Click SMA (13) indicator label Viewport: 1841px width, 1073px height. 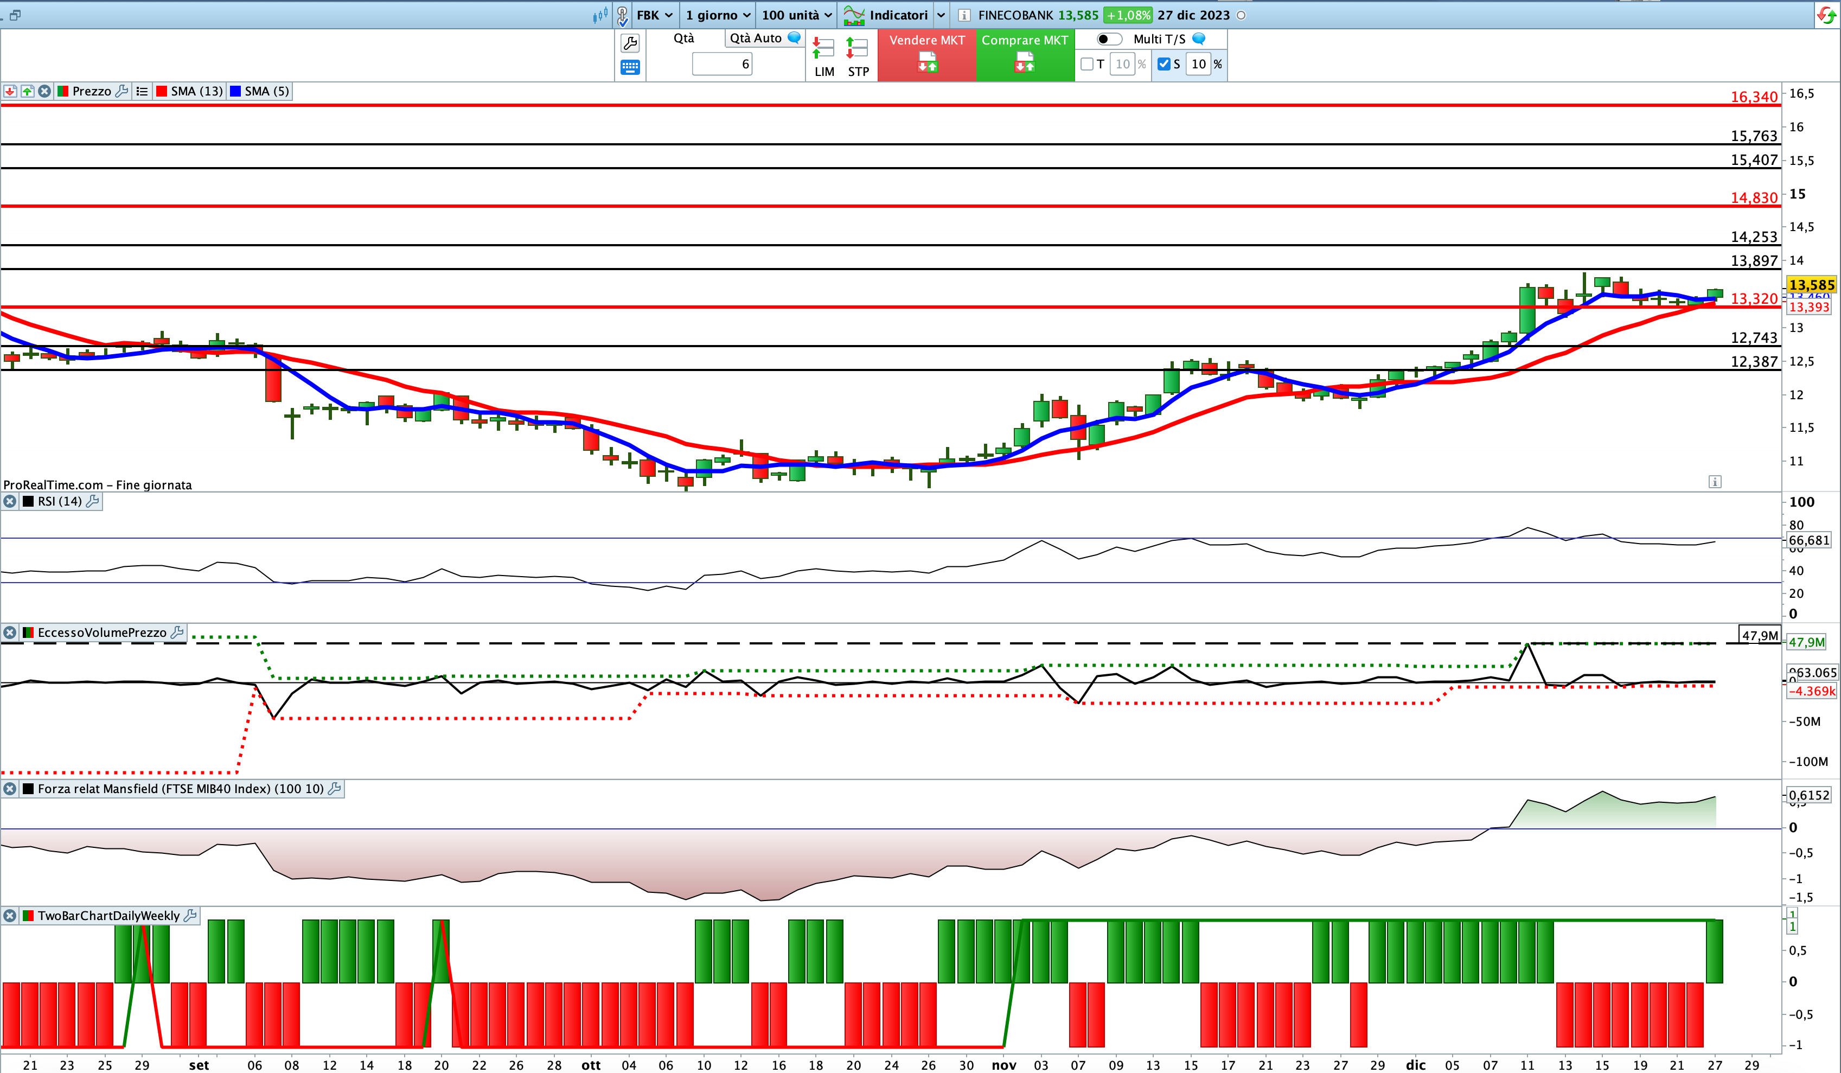pos(196,91)
